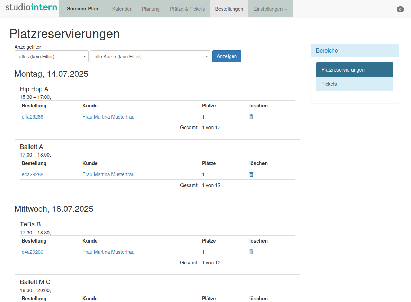Image resolution: width=411 pixels, height=302 pixels.
Task: Open order e4a29266 under TeBa B
Action: [x=33, y=252]
